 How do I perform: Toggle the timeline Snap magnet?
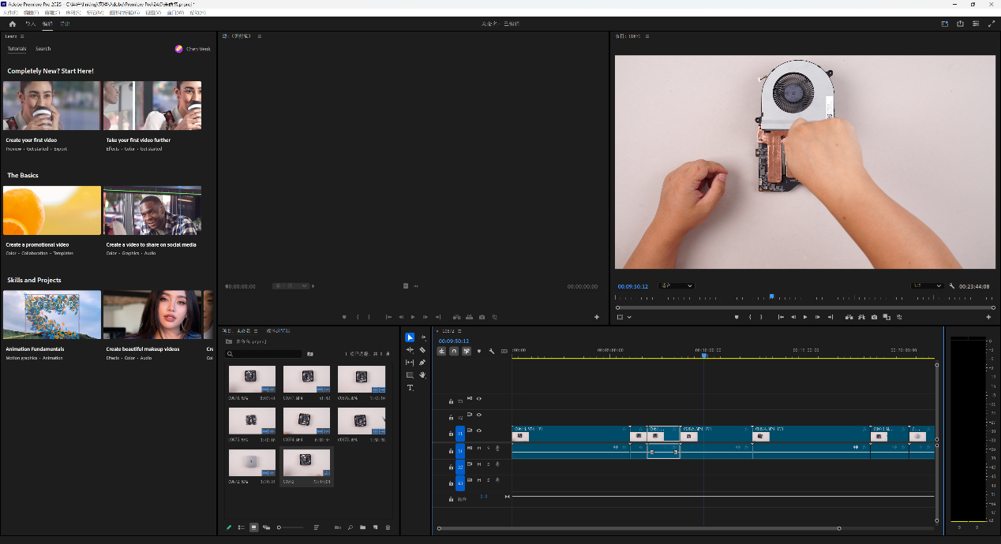[x=454, y=351]
